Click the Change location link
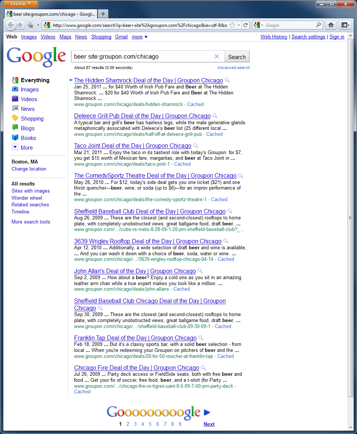Image resolution: width=357 pixels, height=434 pixels. (x=29, y=169)
